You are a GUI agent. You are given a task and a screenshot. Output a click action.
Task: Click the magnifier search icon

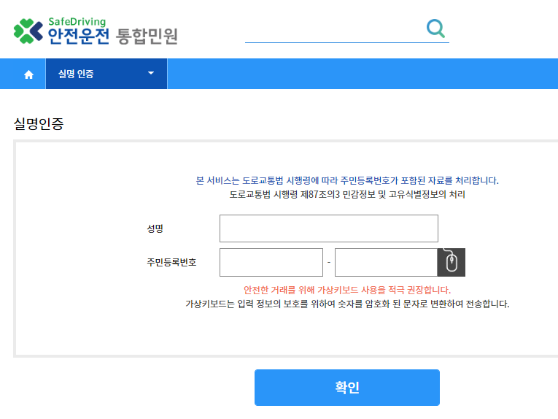435,28
